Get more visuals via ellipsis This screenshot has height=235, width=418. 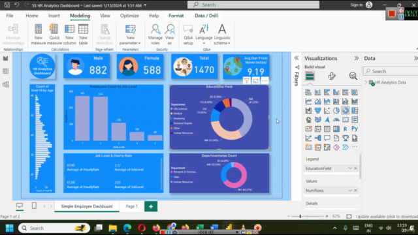tap(355, 147)
